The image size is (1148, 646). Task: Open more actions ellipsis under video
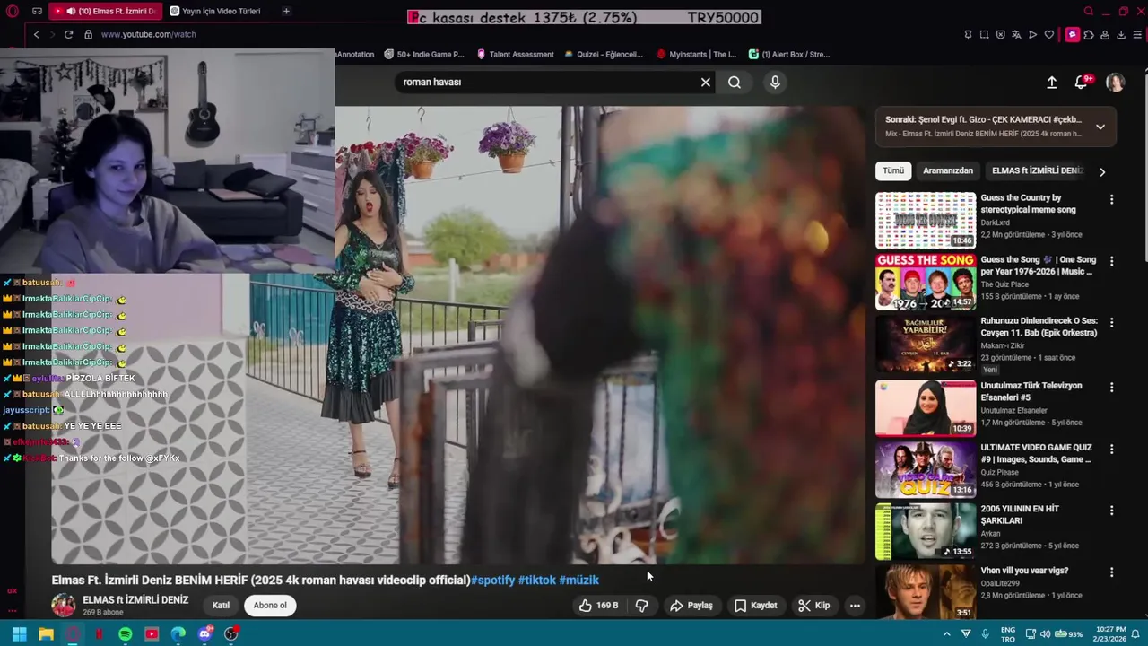click(855, 606)
